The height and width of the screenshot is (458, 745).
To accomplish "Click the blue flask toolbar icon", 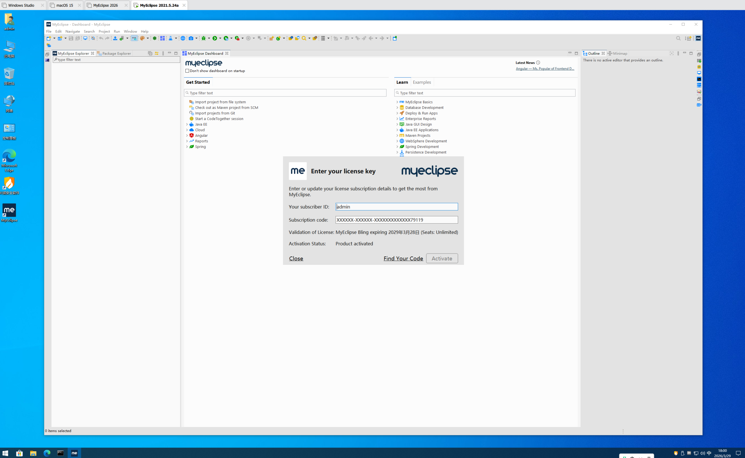I will (x=171, y=38).
